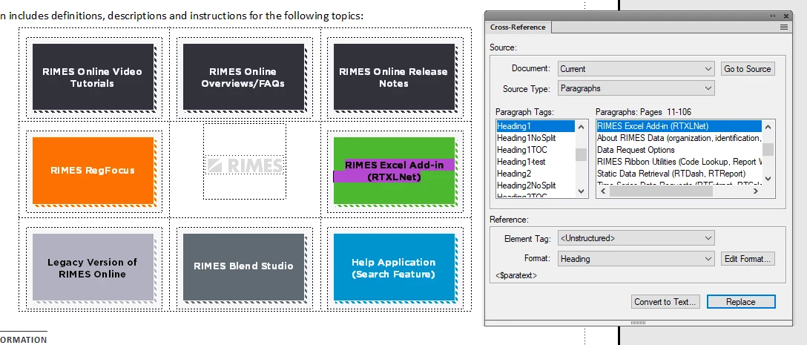The height and width of the screenshot is (345, 807).
Task: Click the RIMES Online Video Tutorials tile
Action: tap(93, 77)
